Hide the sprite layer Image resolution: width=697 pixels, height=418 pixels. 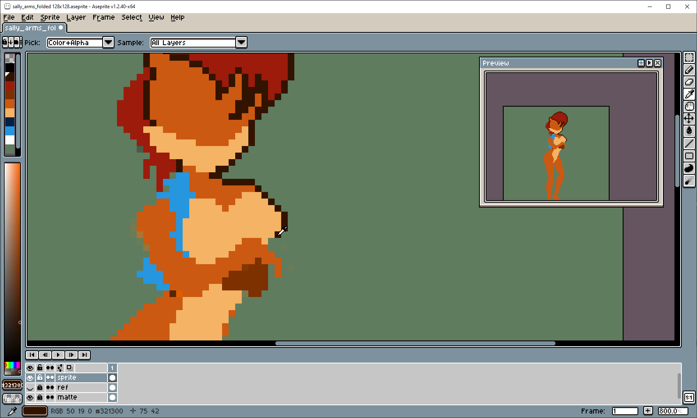click(x=30, y=378)
